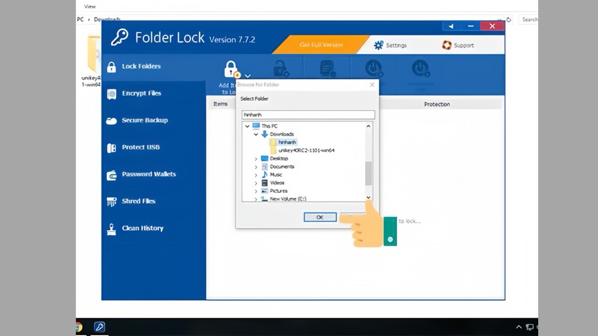The height and width of the screenshot is (336, 598).
Task: Click the folder tree scrollbar down arrow
Action: (369, 198)
